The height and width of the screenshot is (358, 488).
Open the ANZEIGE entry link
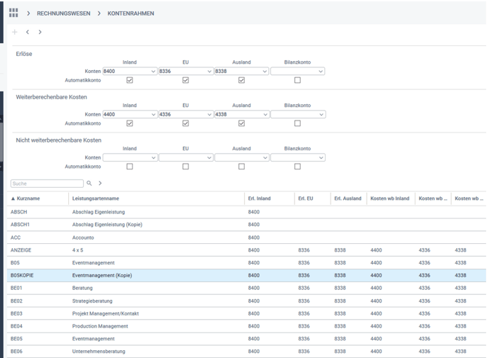[21, 250]
